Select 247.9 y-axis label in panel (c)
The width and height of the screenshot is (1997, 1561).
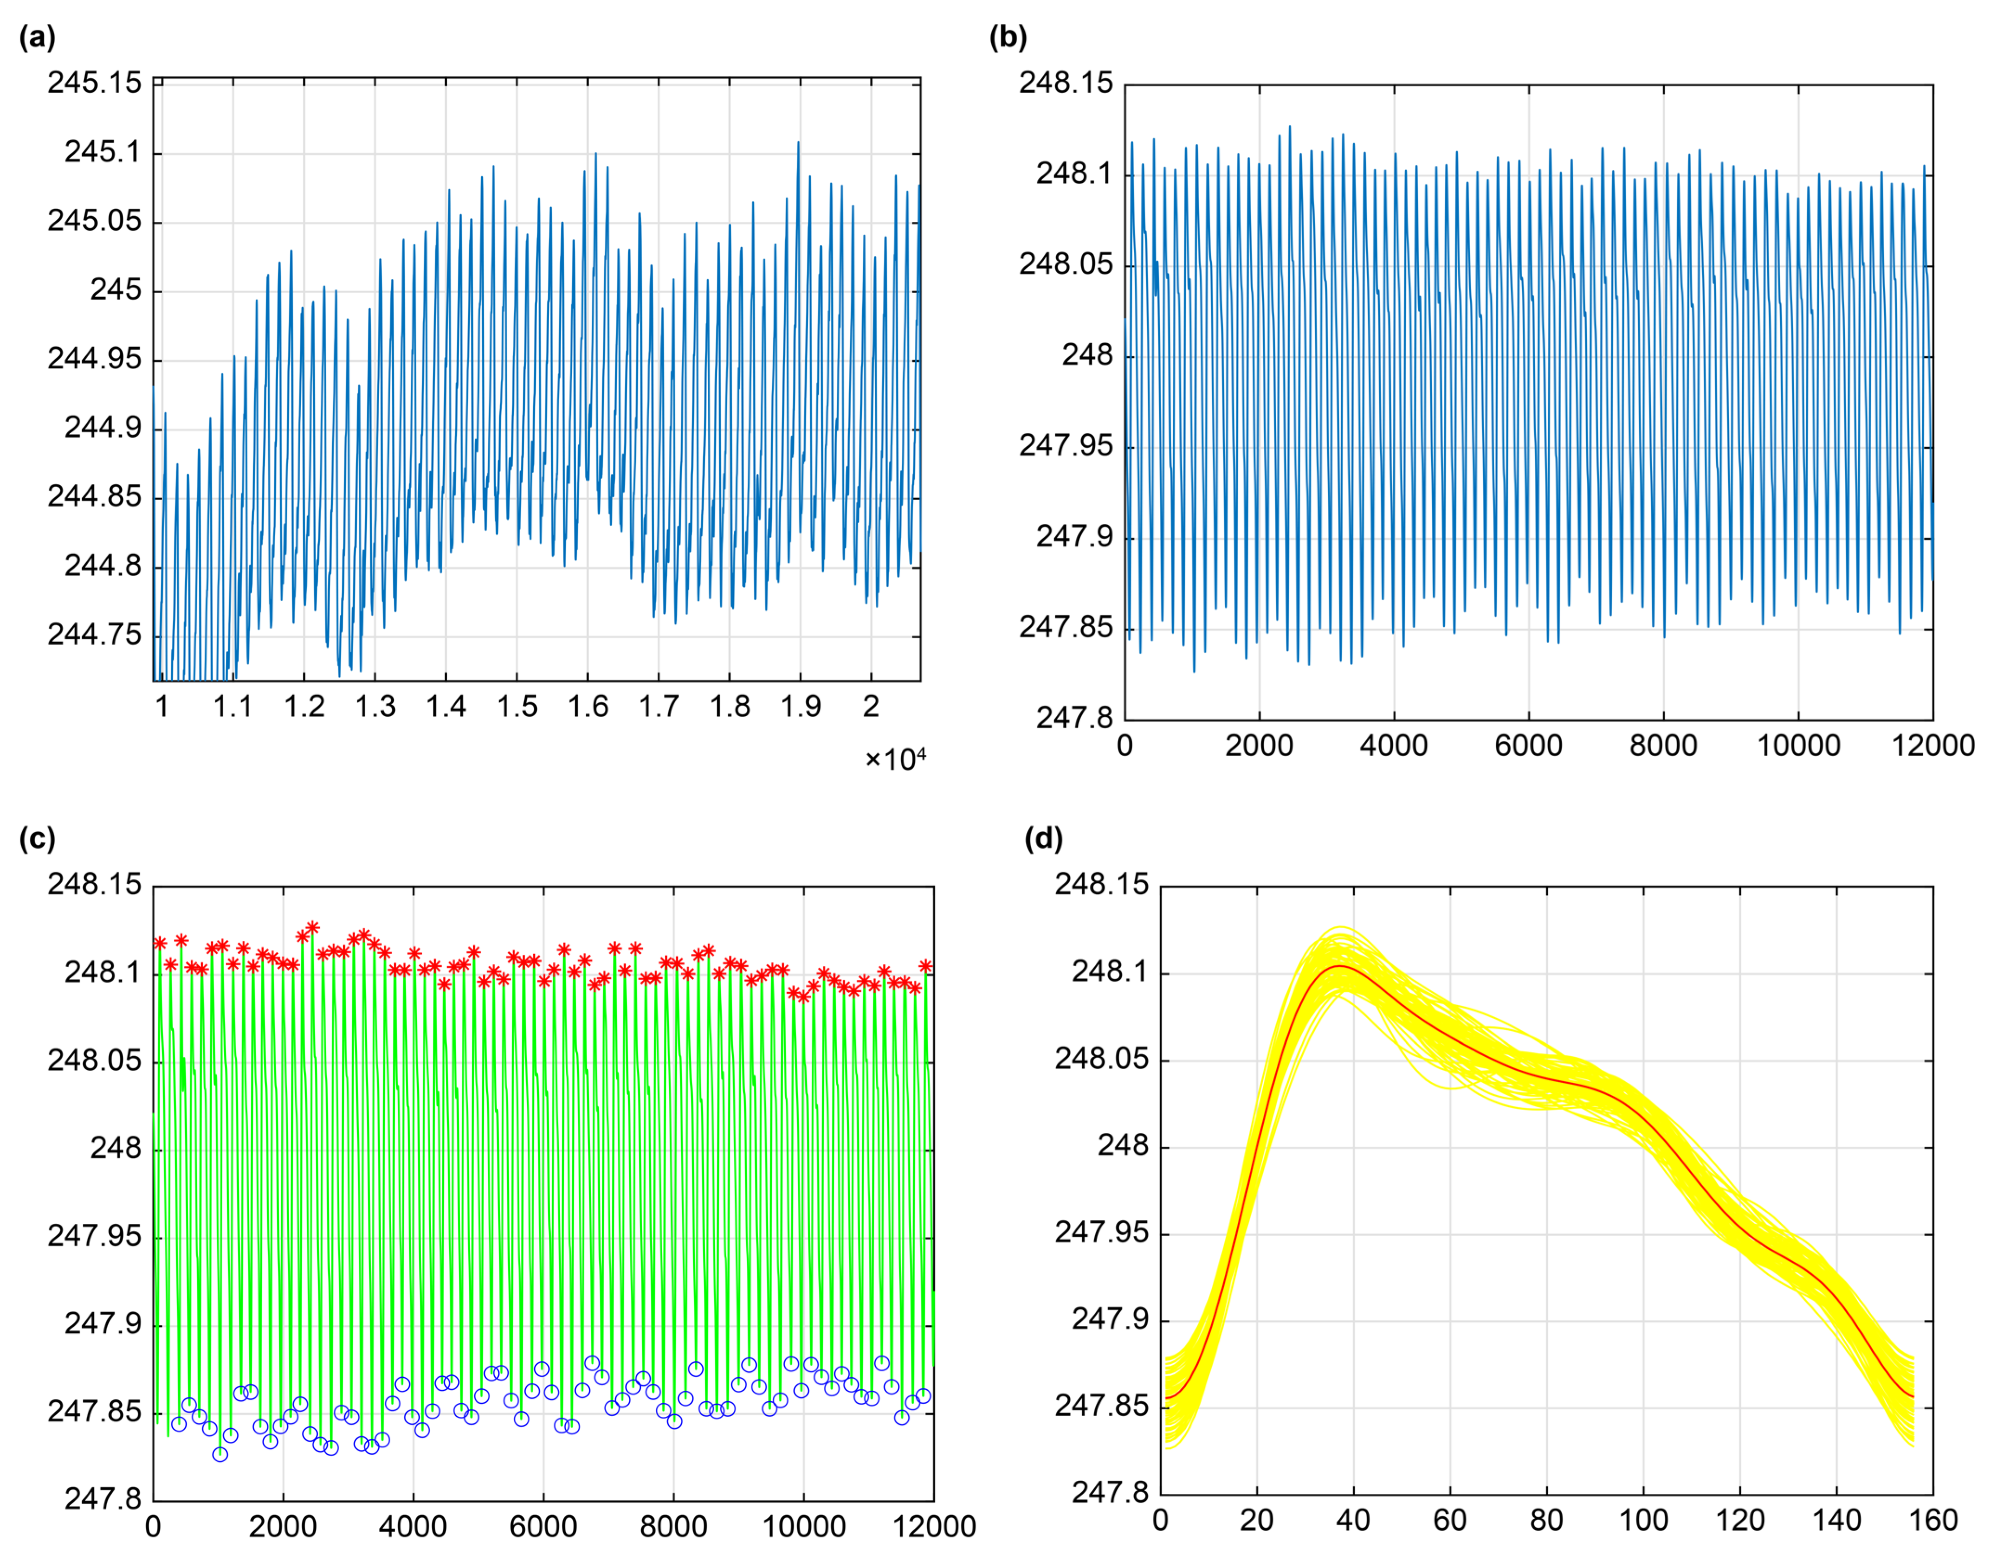pos(103,1323)
